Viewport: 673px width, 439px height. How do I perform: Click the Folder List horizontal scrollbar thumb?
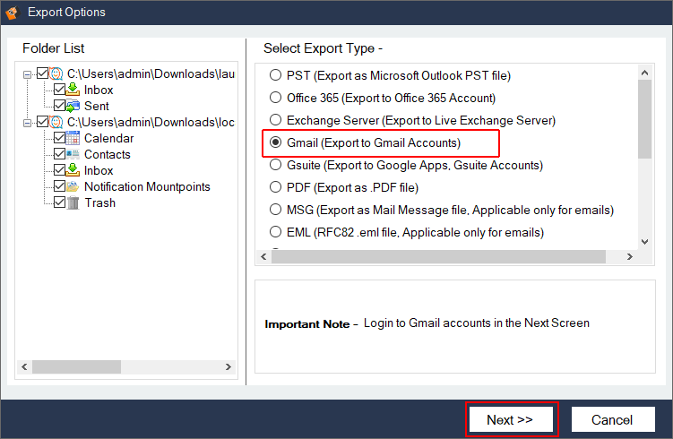click(82, 366)
